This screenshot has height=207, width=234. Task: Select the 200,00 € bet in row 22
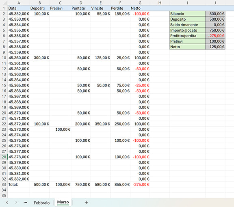coord(81,124)
